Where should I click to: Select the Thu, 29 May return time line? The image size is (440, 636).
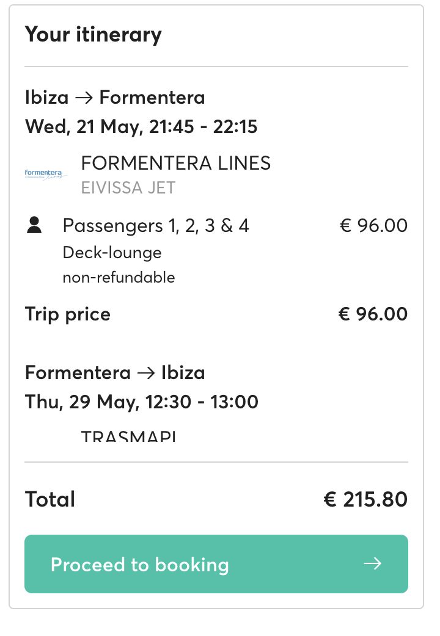(x=141, y=402)
